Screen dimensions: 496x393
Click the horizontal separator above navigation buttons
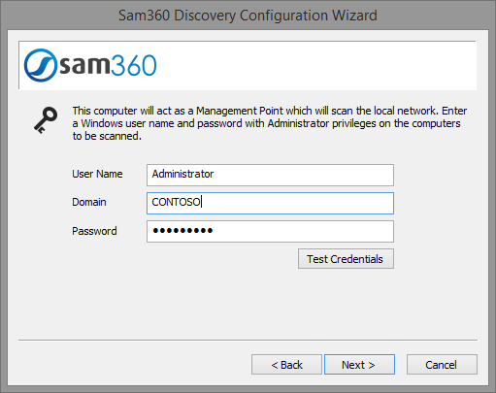pos(248,340)
